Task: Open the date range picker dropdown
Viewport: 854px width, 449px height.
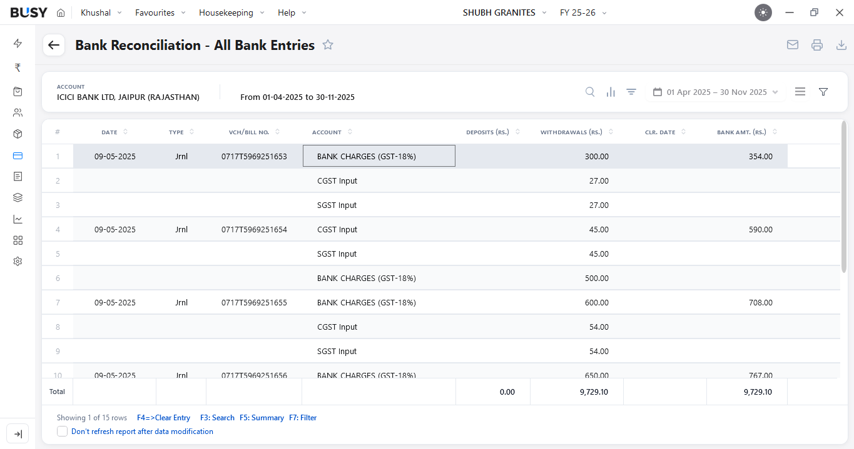Action: point(715,92)
